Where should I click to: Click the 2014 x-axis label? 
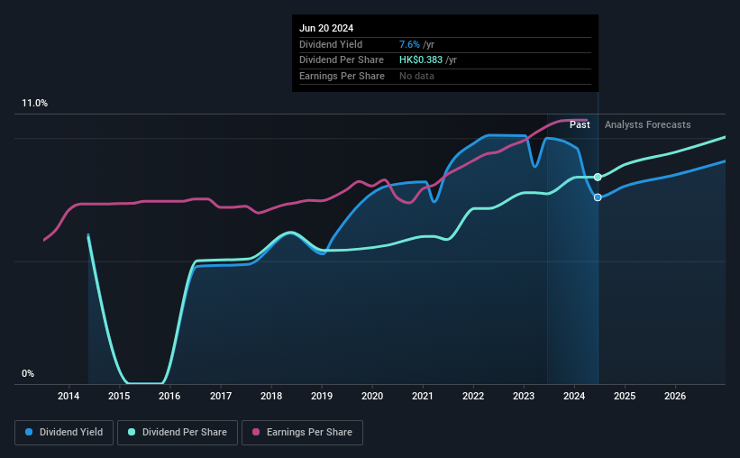coord(69,396)
